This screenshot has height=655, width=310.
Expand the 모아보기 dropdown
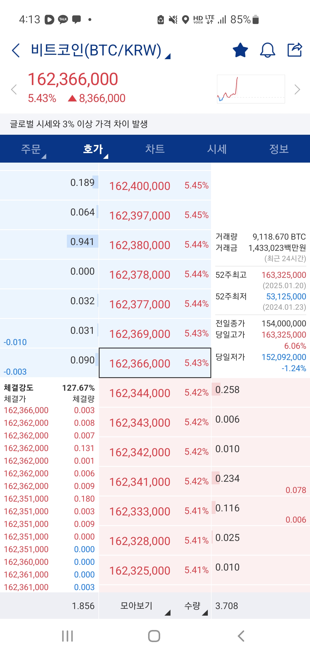(x=141, y=606)
